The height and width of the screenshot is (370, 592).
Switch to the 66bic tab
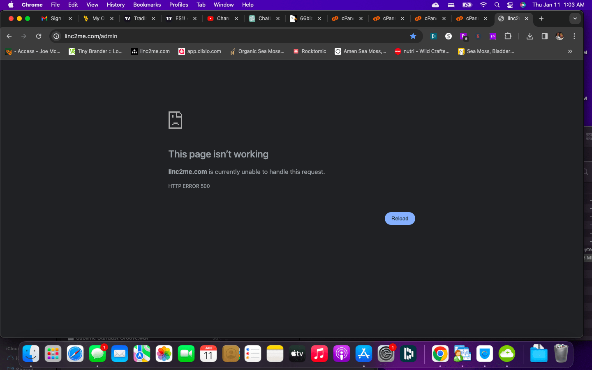[305, 18]
